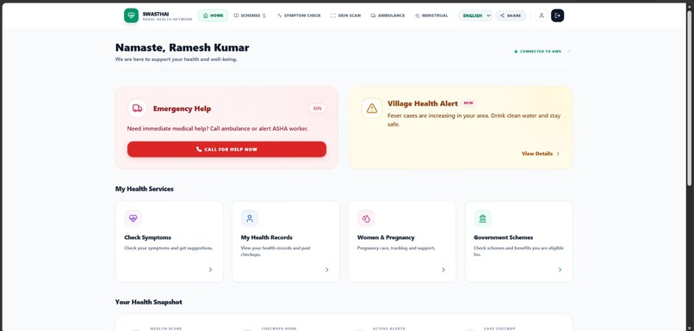Click the Active Alerts label

point(388,328)
